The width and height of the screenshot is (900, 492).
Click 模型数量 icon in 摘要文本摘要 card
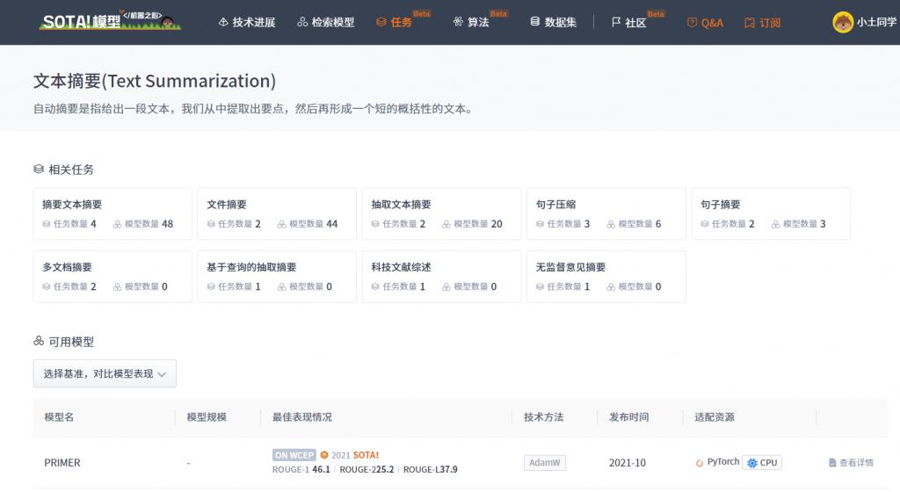coord(117,224)
